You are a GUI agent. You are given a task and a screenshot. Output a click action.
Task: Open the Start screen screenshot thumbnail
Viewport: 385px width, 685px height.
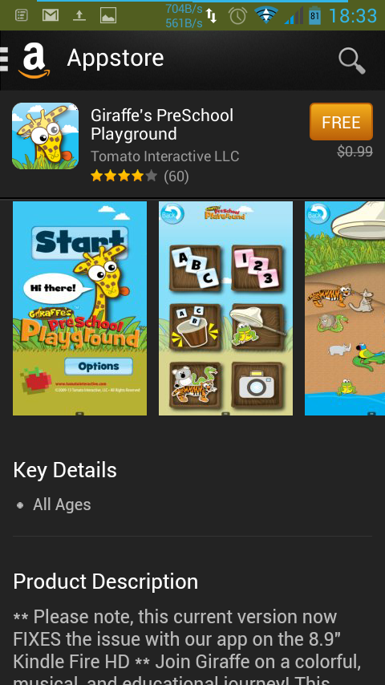click(x=80, y=309)
